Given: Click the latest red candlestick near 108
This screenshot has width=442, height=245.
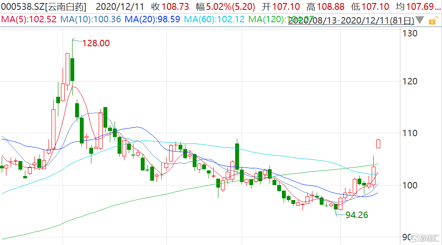Looking at the screenshot, I should click(378, 144).
